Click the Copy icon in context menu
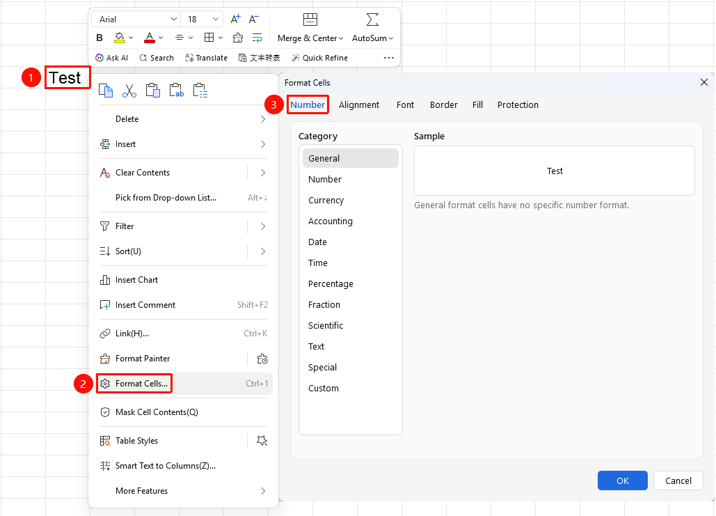Viewport: 716px width, 516px height. (x=106, y=91)
